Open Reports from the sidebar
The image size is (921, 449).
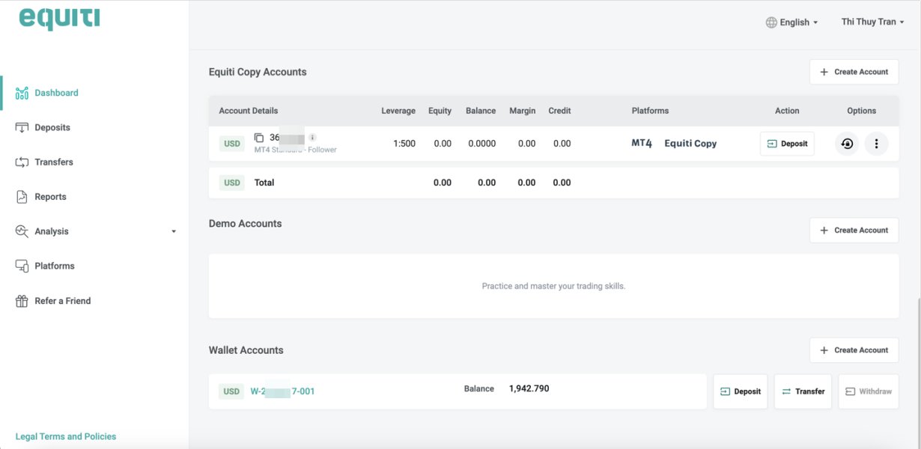[50, 197]
